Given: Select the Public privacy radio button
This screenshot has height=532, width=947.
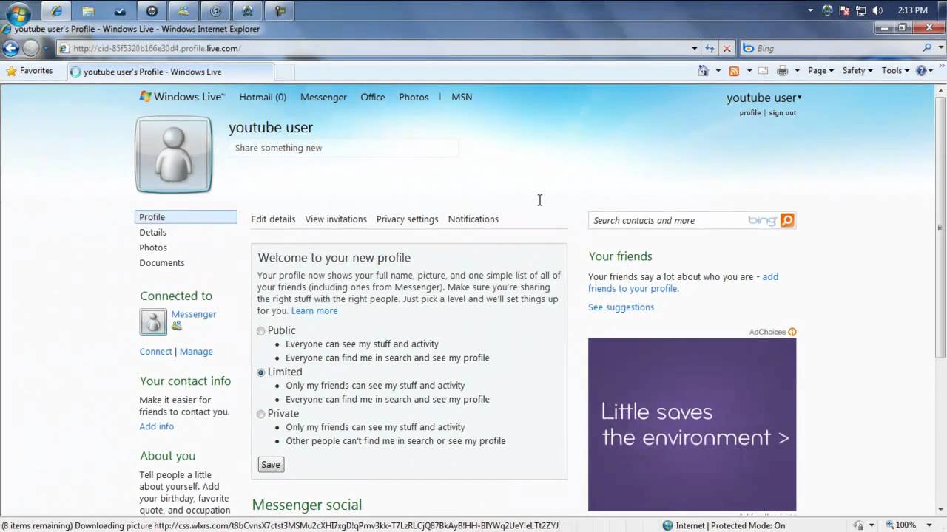Looking at the screenshot, I should 260,331.
